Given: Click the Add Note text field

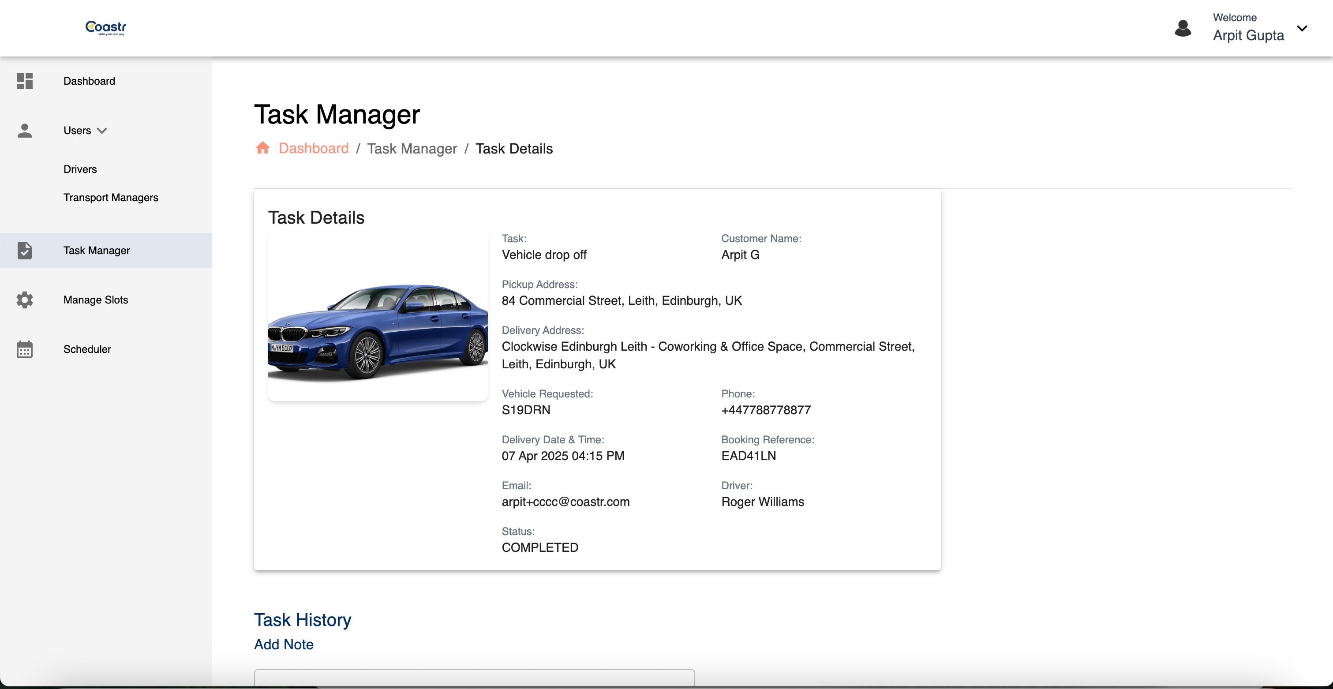Looking at the screenshot, I should pyautogui.click(x=474, y=678).
